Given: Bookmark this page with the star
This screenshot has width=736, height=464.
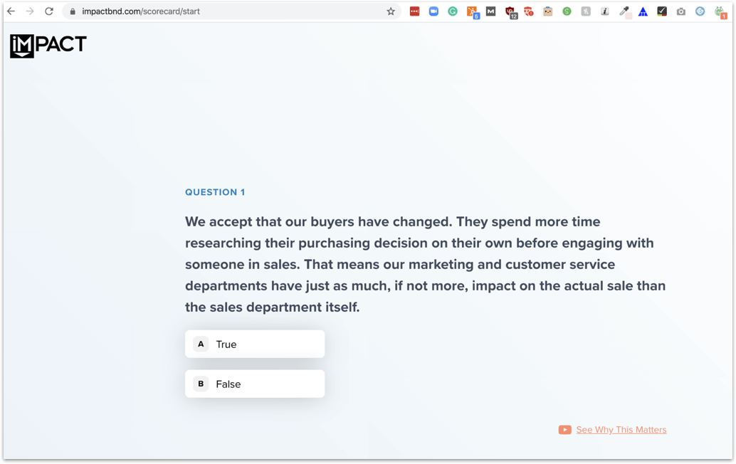Looking at the screenshot, I should pyautogui.click(x=391, y=11).
